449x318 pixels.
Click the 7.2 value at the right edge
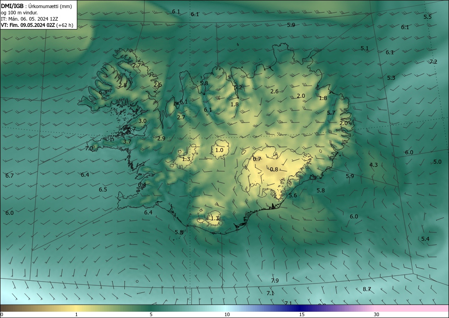433,62
